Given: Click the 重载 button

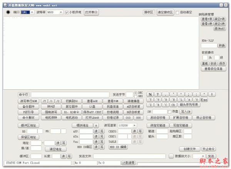Looking at the screenshot, I should (x=205, y=63).
